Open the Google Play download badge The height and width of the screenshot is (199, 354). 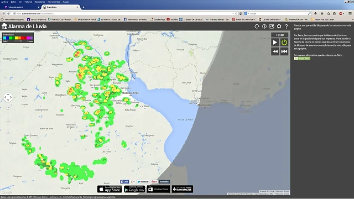click(134, 189)
